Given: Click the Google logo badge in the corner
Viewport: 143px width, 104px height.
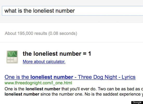Looking at the screenshot, I should [x=137, y=102].
